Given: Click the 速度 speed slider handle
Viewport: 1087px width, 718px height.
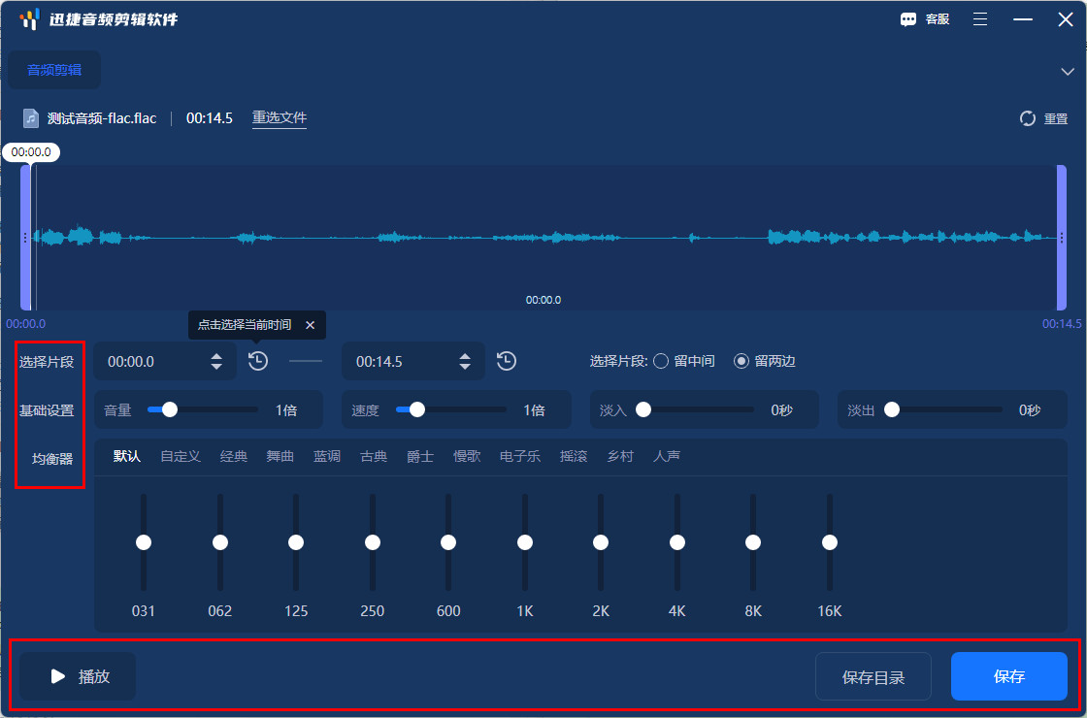Looking at the screenshot, I should (417, 409).
